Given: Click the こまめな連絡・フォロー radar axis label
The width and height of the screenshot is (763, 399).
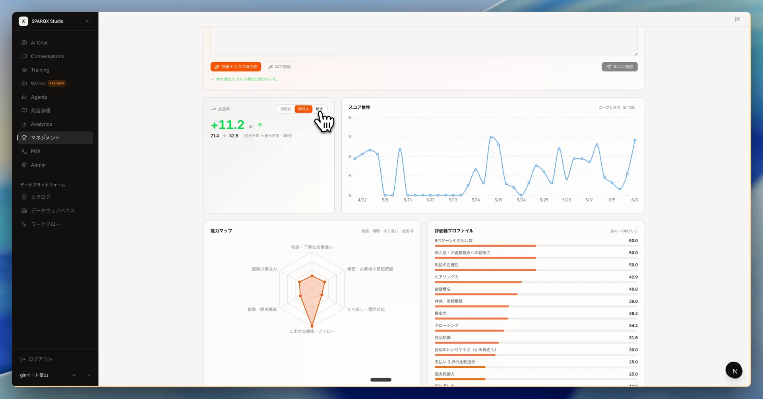Looking at the screenshot, I should [x=312, y=331].
